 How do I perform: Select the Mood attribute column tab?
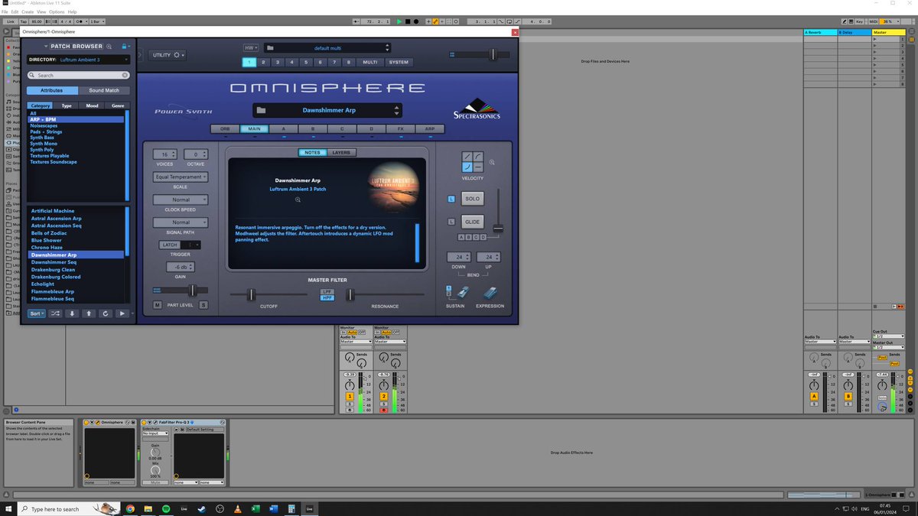pyautogui.click(x=91, y=106)
